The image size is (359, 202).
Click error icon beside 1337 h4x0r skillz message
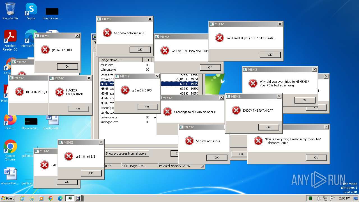point(220,38)
